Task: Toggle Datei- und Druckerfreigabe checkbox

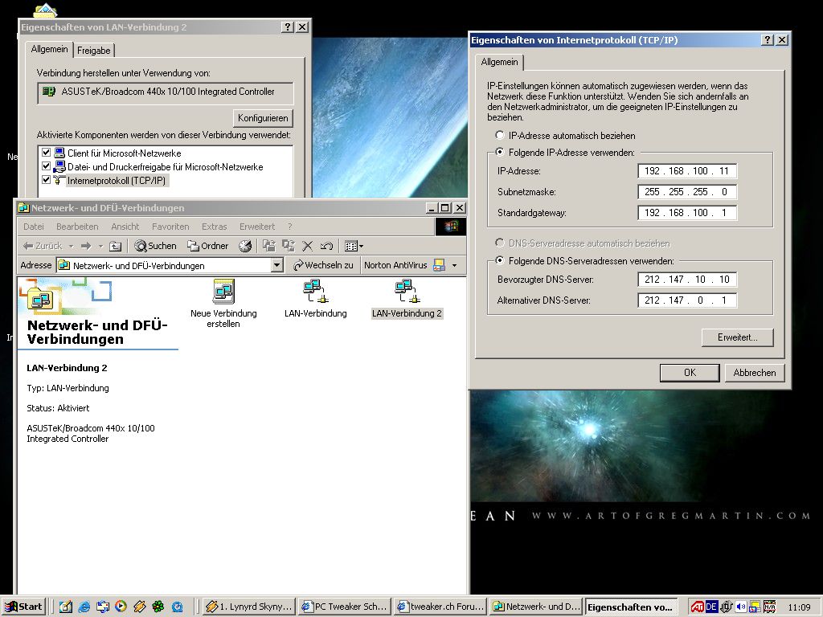Action: (x=46, y=166)
